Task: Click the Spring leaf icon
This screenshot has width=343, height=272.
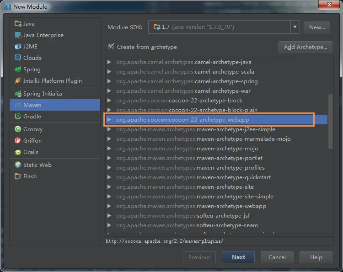Action: coord(18,69)
